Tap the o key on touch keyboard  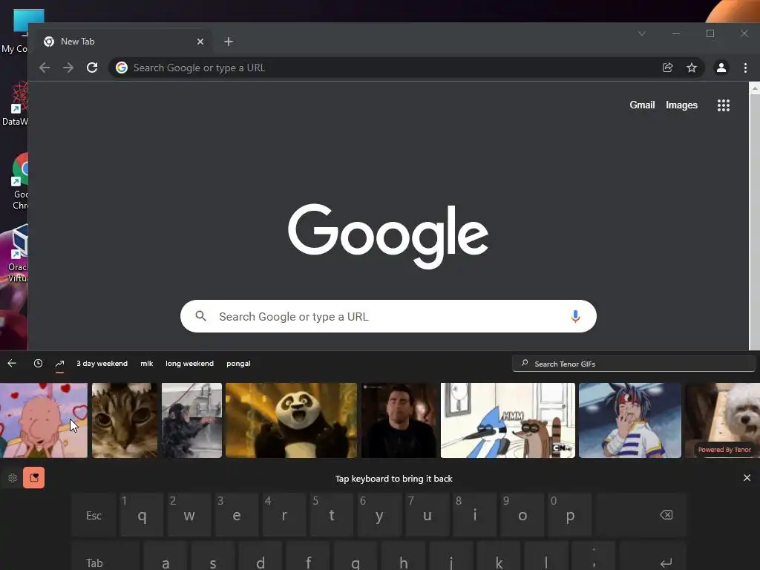[x=522, y=515]
